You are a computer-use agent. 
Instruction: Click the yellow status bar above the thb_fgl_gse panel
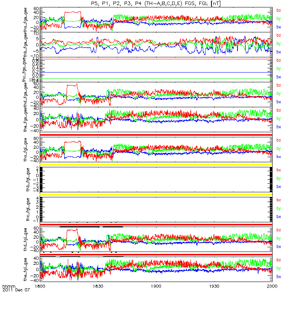point(156,165)
